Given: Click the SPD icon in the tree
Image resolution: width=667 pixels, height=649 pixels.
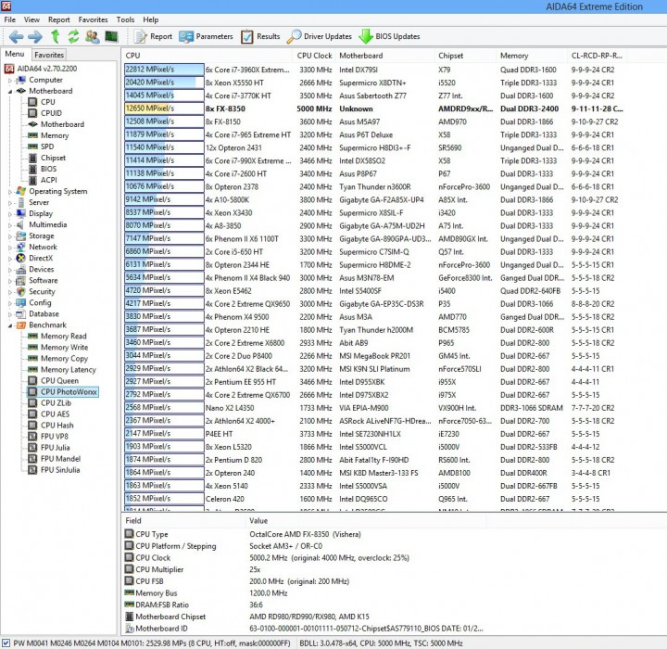Looking at the screenshot, I should [x=32, y=146].
